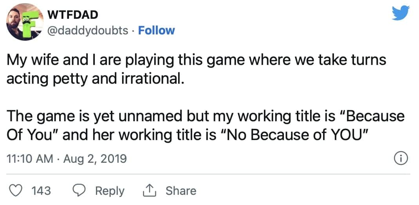The height and width of the screenshot is (205, 419).
Task: Open the @daddydoubts handle link
Action: pyautogui.click(x=88, y=31)
